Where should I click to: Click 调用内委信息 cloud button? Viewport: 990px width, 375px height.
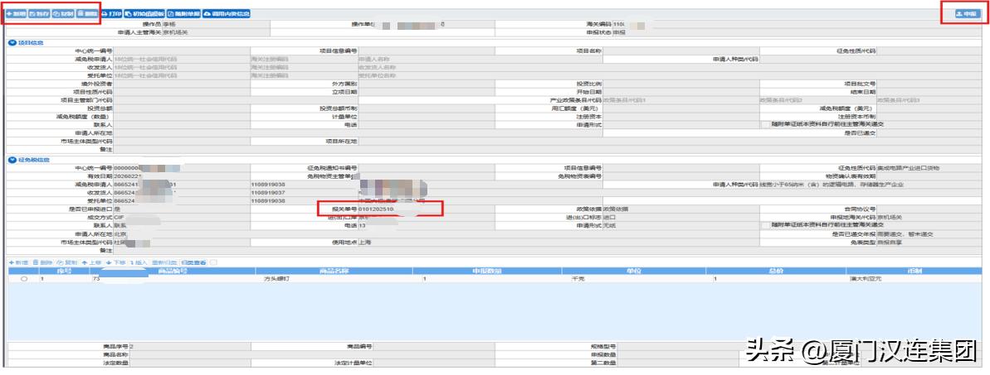[226, 13]
